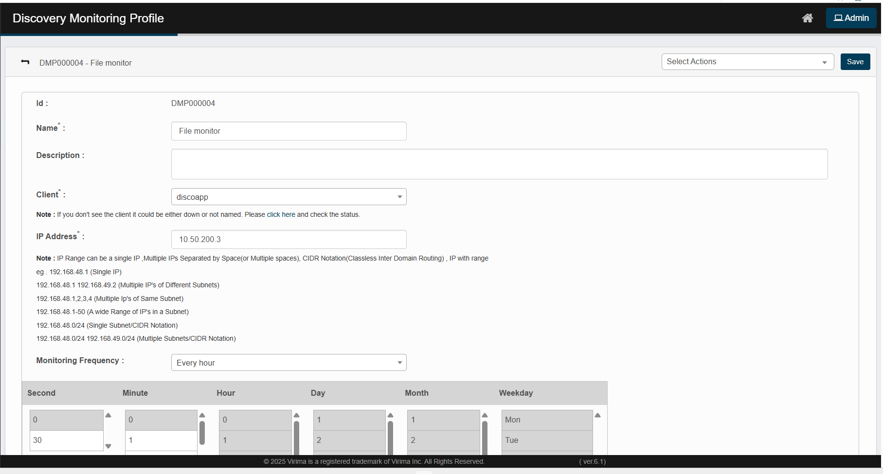
Task: Select Mon in the Weekday list
Action: [547, 420]
